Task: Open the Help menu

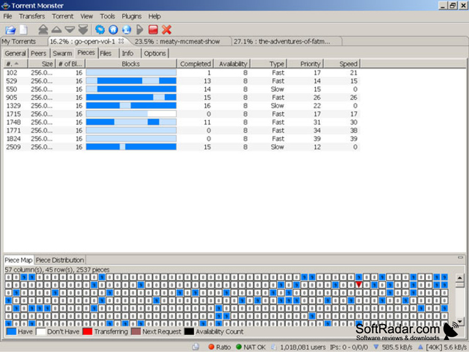Action: (154, 16)
